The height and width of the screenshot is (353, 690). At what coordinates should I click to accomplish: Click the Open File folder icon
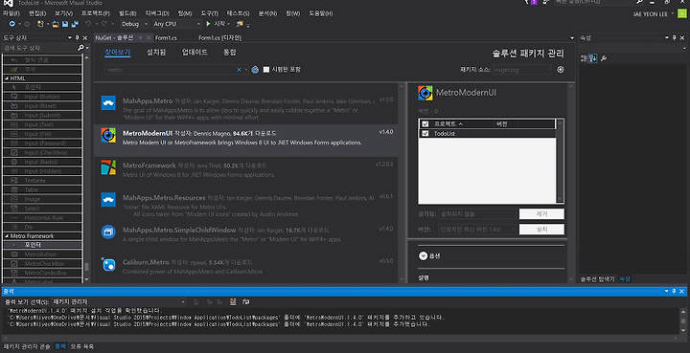tap(56, 24)
